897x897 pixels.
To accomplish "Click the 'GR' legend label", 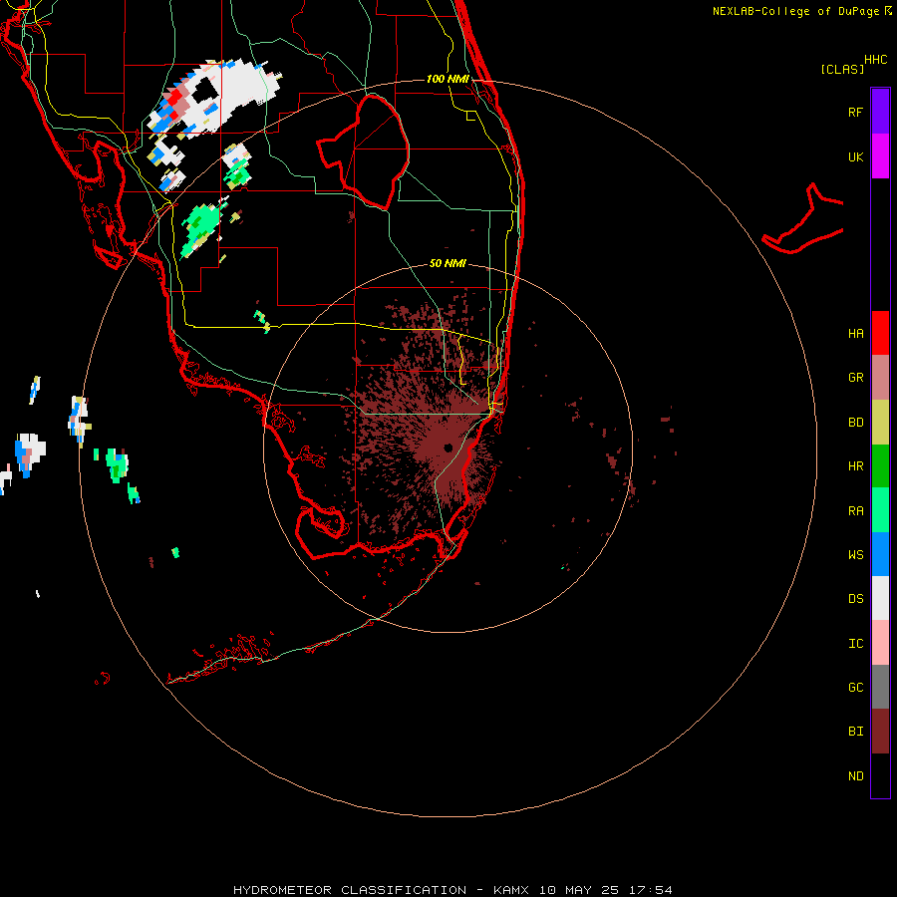I will click(855, 378).
